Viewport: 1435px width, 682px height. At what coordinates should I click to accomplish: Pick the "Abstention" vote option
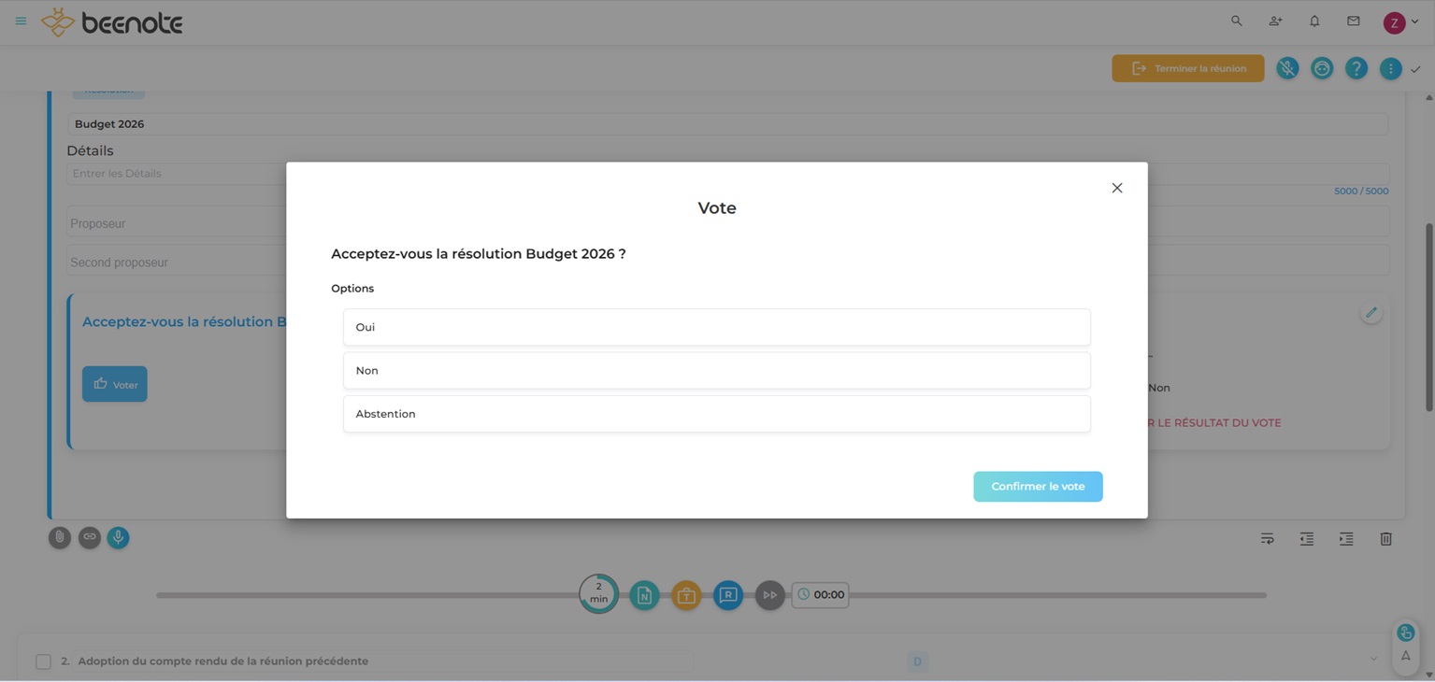click(716, 414)
